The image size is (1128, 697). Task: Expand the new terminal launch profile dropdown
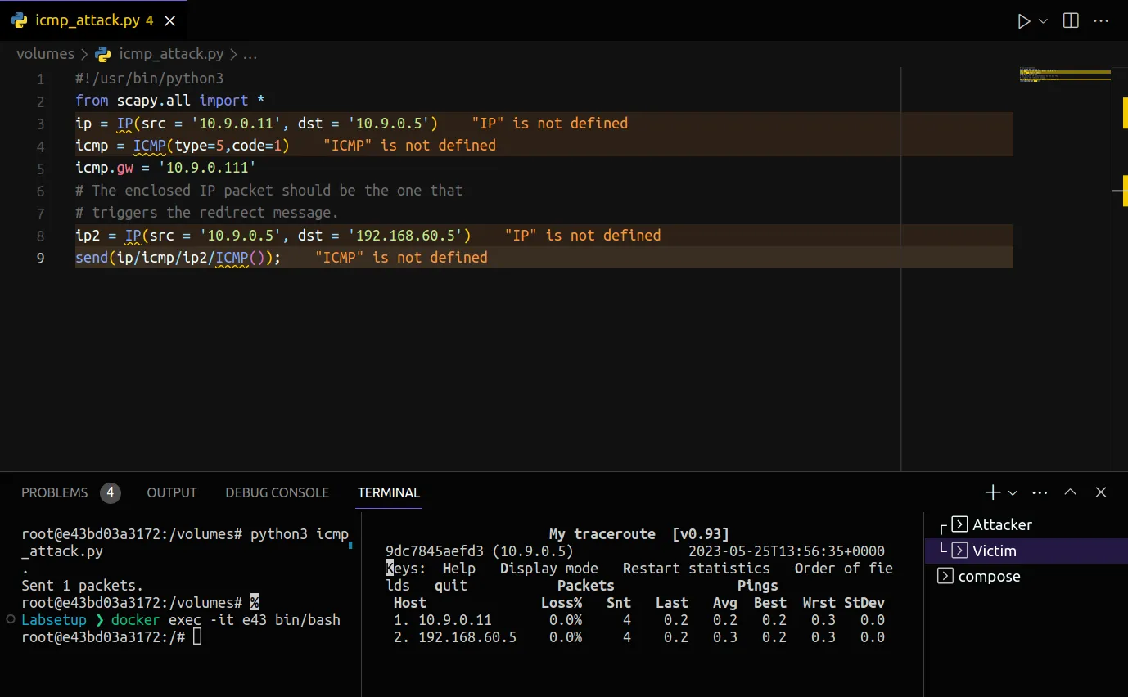tap(1013, 492)
